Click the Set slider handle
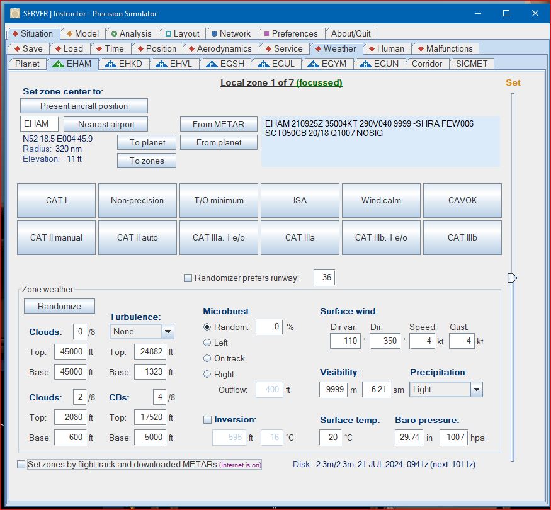This screenshot has height=510, width=551. point(513,278)
